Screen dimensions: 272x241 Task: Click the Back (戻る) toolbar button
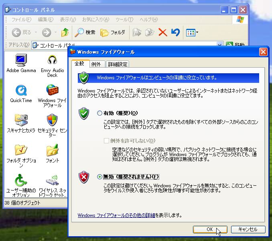point(22,32)
